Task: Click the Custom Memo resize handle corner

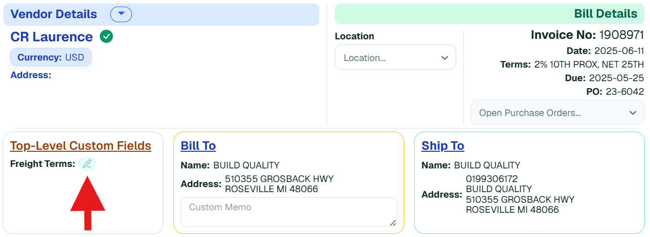Action: click(x=393, y=223)
